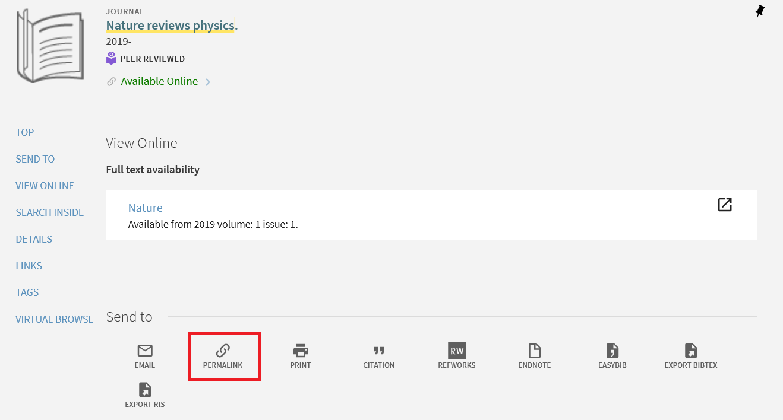Navigate to Search Inside section

tap(50, 212)
